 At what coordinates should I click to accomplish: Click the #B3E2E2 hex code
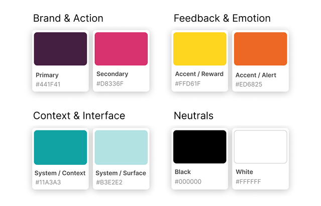(109, 182)
